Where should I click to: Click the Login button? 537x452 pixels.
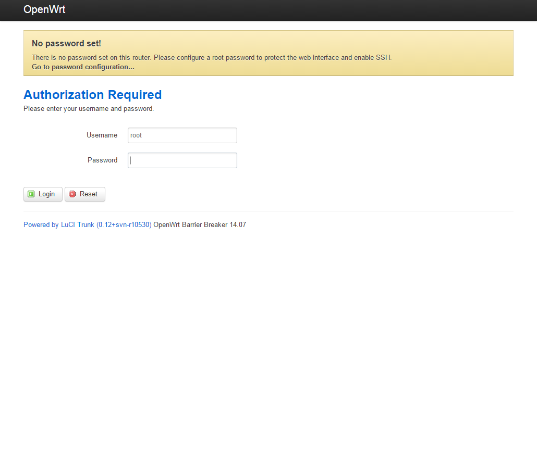pos(43,194)
